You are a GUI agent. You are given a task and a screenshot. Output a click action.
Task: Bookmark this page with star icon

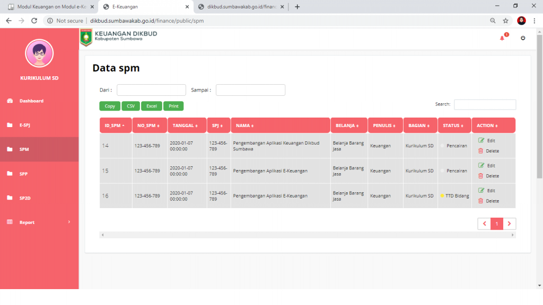506,21
